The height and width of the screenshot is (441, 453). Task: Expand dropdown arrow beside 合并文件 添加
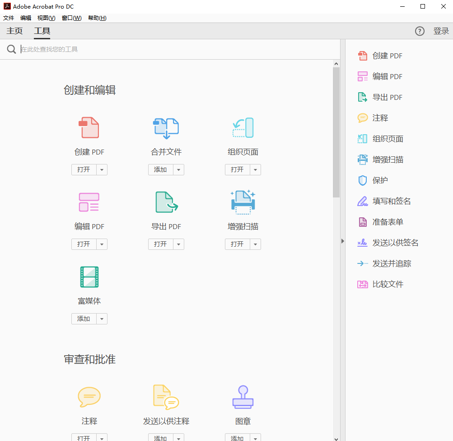coord(178,169)
